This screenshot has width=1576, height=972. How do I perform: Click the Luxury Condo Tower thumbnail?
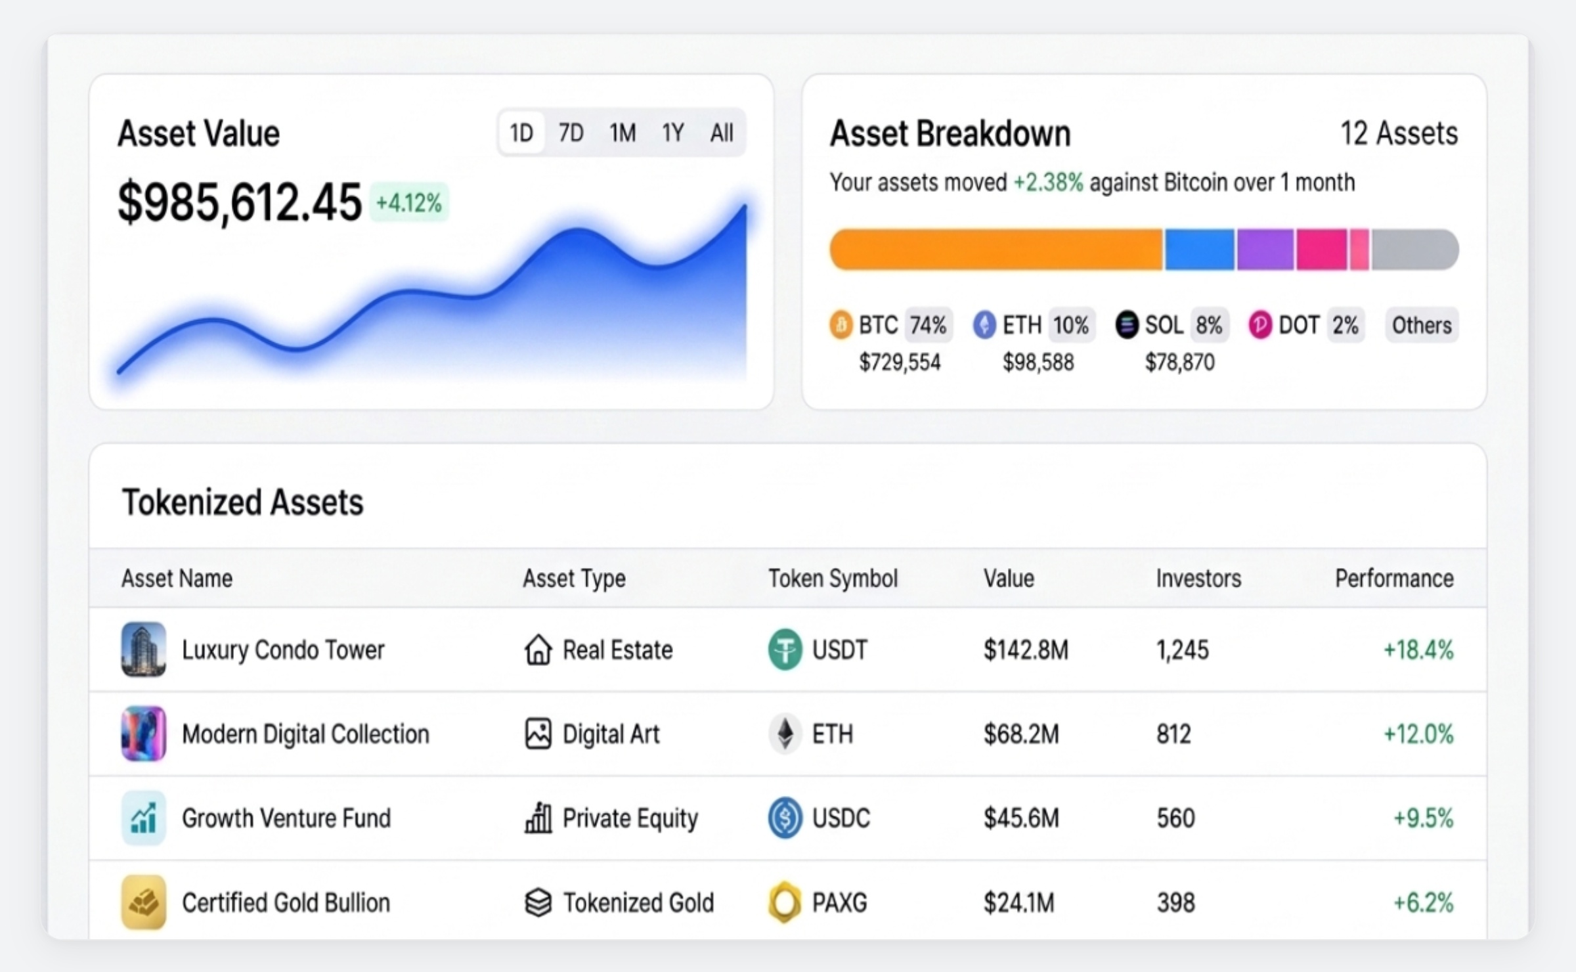[144, 650]
